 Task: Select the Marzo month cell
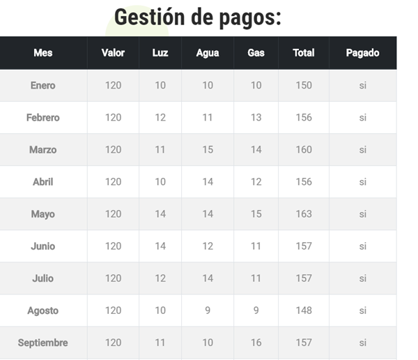(43, 150)
